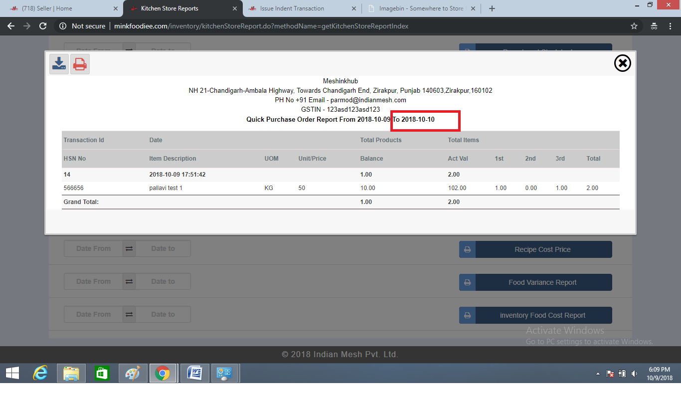This screenshot has height=419, width=681.
Task: Click HSN number 566656
Action: pos(74,188)
